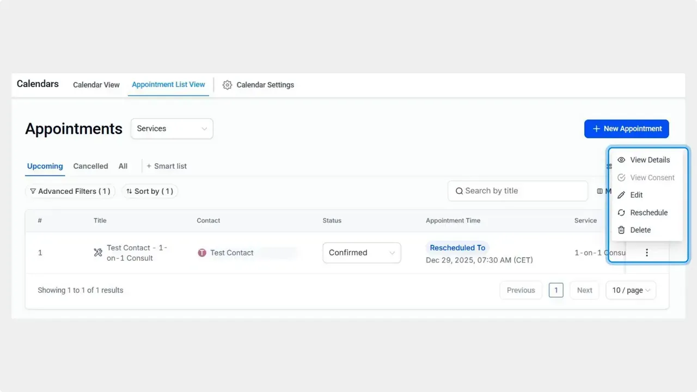Click the eye icon for View Details

click(621, 160)
